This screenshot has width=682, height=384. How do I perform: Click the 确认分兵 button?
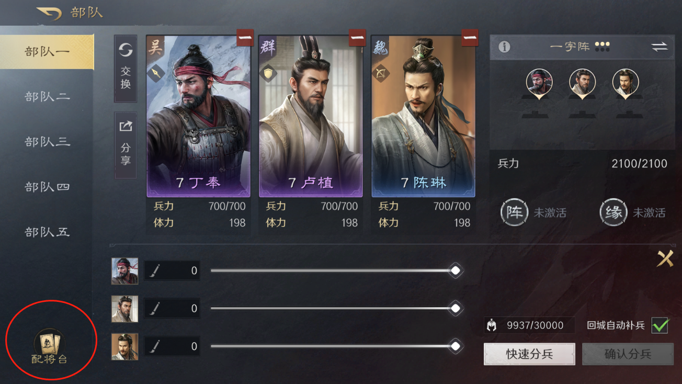[628, 354]
